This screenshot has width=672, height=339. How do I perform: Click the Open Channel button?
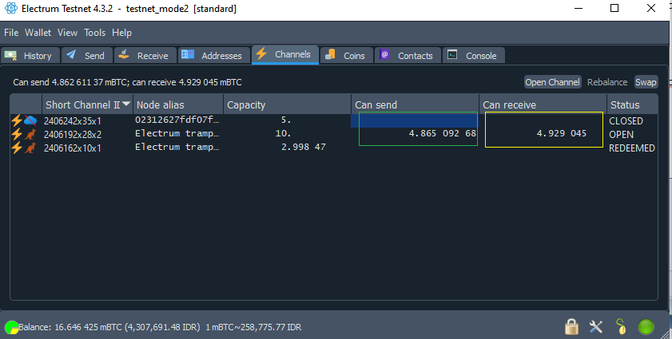552,82
